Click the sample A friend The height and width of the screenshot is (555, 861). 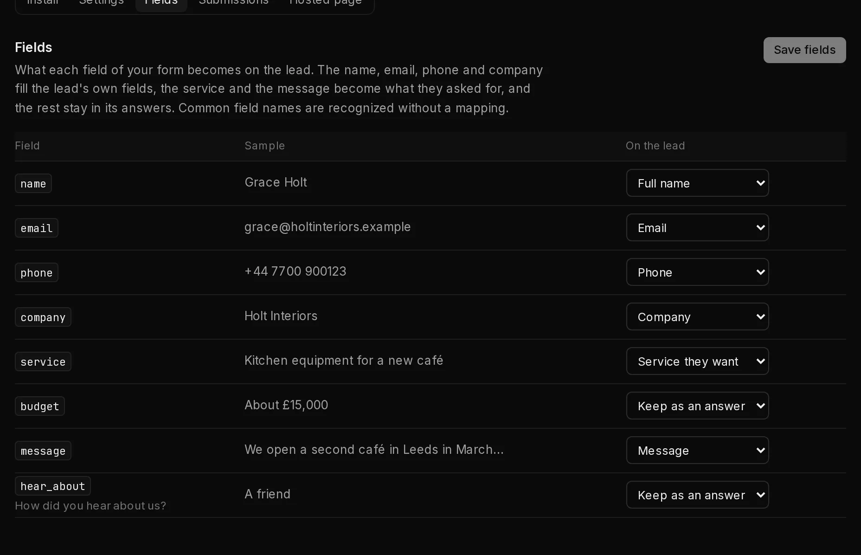point(267,494)
